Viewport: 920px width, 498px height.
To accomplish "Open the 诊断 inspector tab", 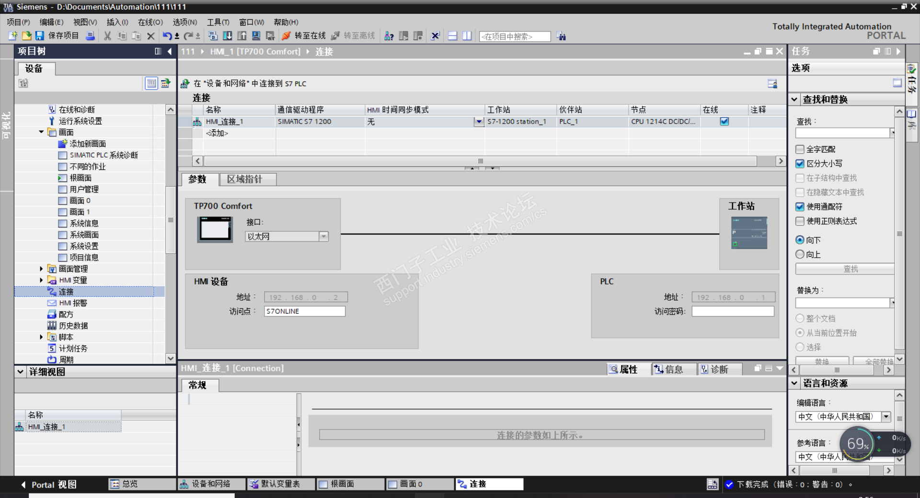I will point(719,369).
